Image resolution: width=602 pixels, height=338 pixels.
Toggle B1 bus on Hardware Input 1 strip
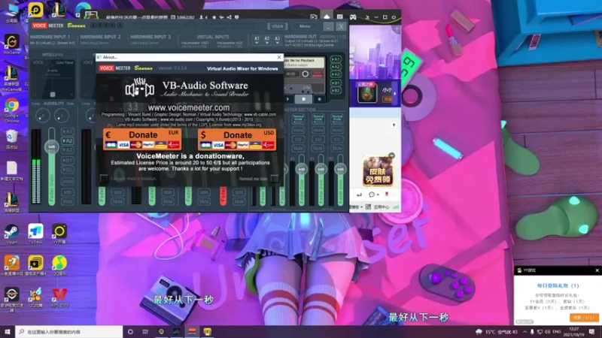[68, 160]
